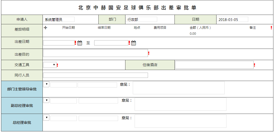The width and height of the screenshot is (275, 134).
Task: Click 部门主管领导审批 意见 text area
Action: coord(178,88)
